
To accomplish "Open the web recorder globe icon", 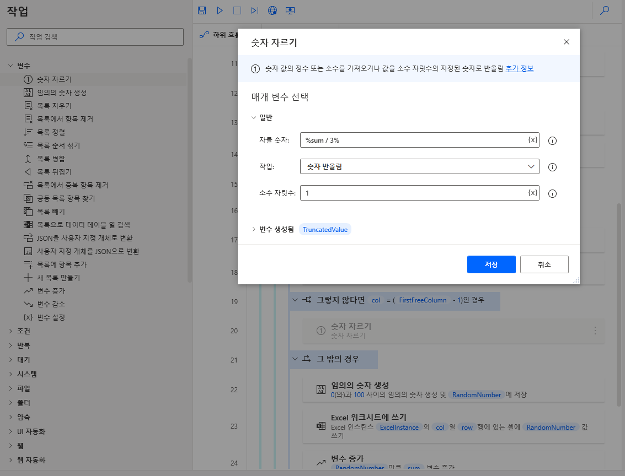I will [273, 11].
